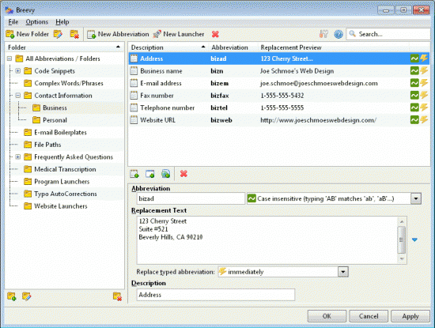Click the New Abbreviation toolbar button
This screenshot has width=435, height=328.
118,34
